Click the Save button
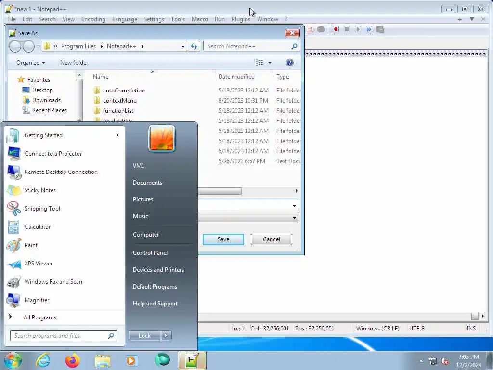 click(x=223, y=239)
